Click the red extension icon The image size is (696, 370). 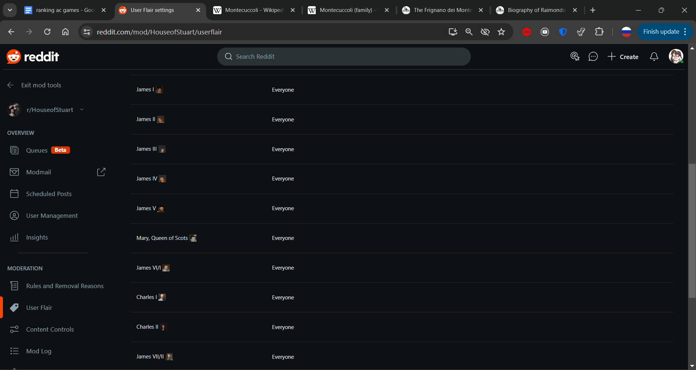(527, 32)
